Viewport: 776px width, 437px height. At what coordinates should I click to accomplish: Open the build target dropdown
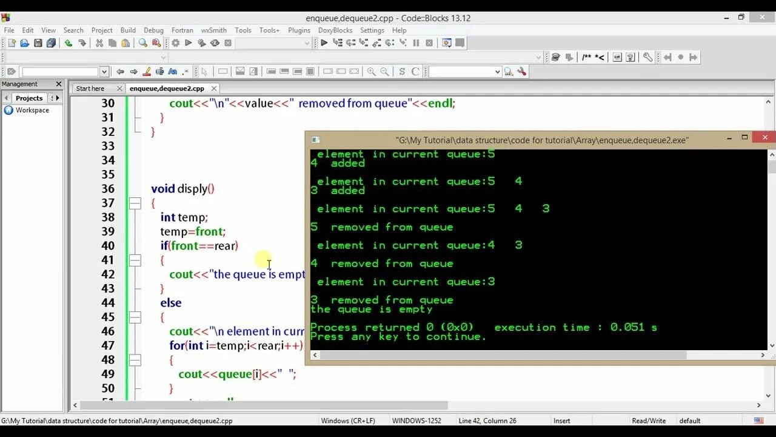[x=273, y=43]
